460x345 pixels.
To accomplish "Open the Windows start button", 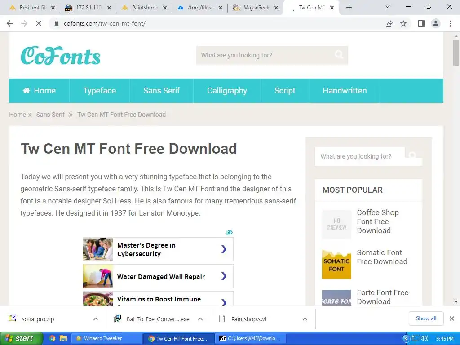I will (21, 339).
